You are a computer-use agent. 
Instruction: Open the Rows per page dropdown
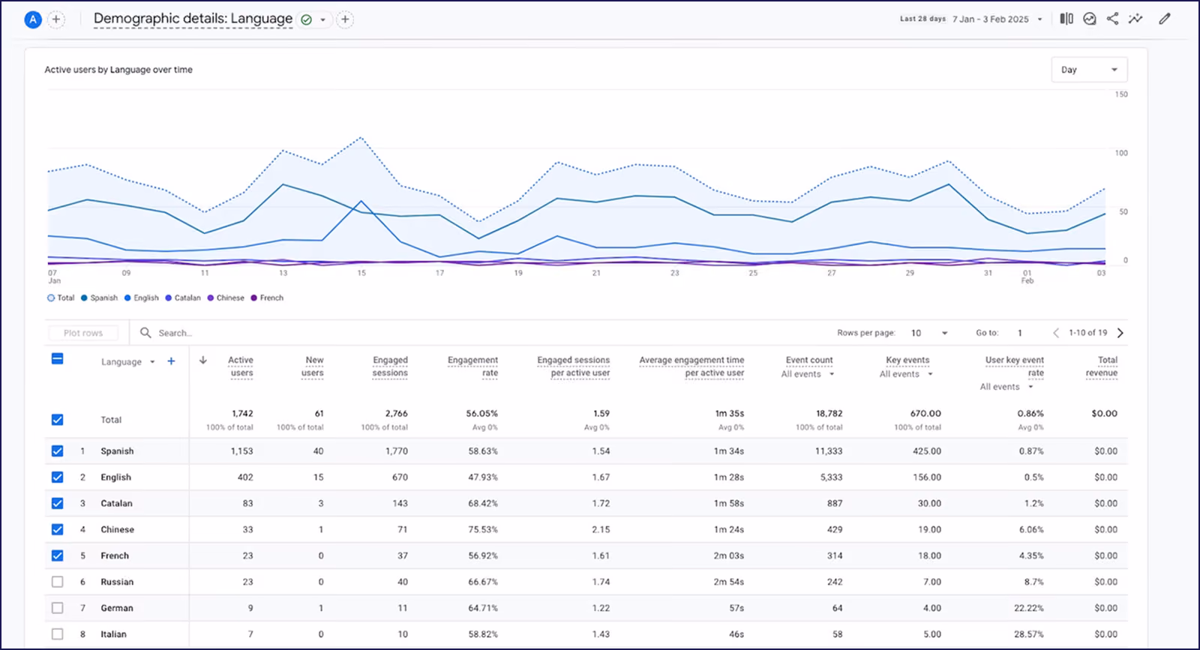tap(929, 333)
